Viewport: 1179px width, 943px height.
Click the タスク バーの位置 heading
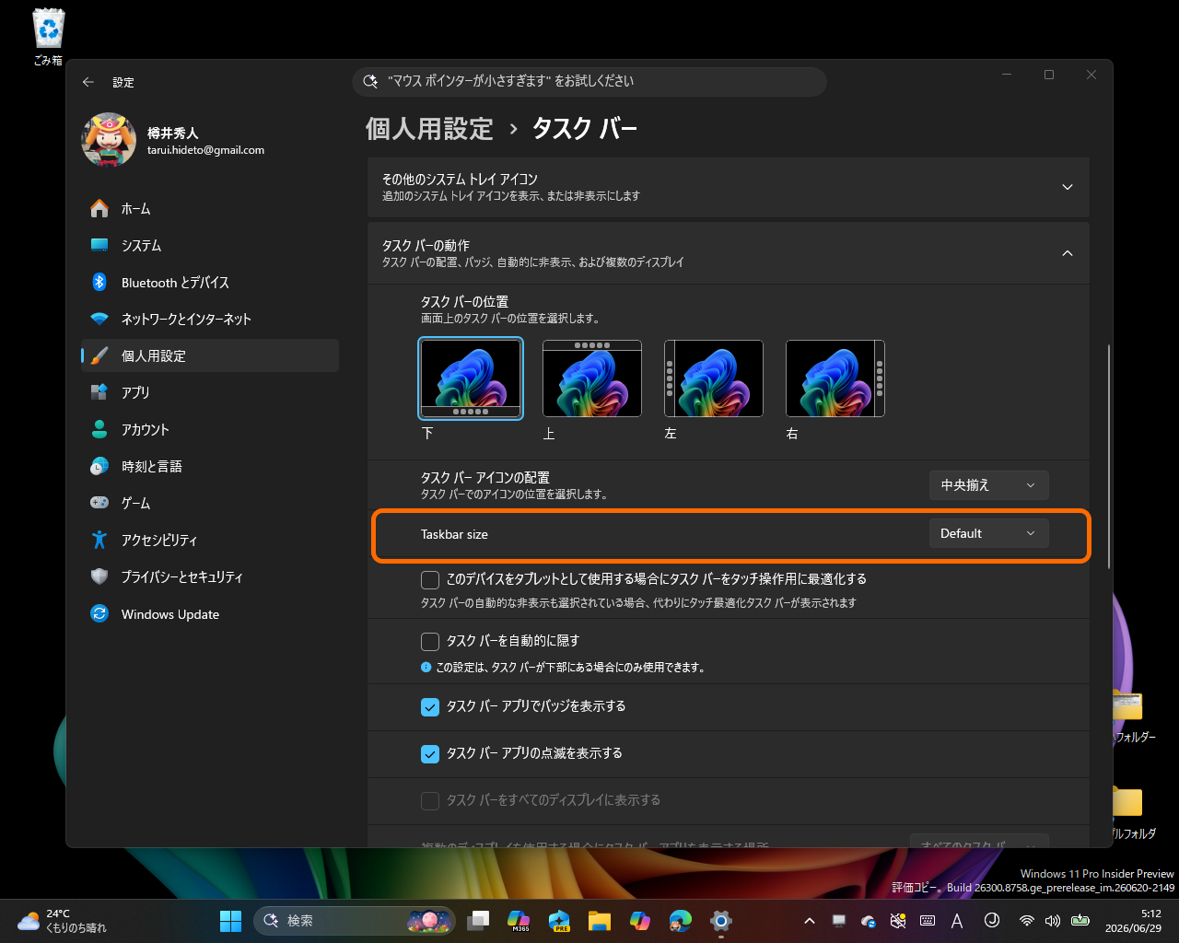pyautogui.click(x=464, y=301)
